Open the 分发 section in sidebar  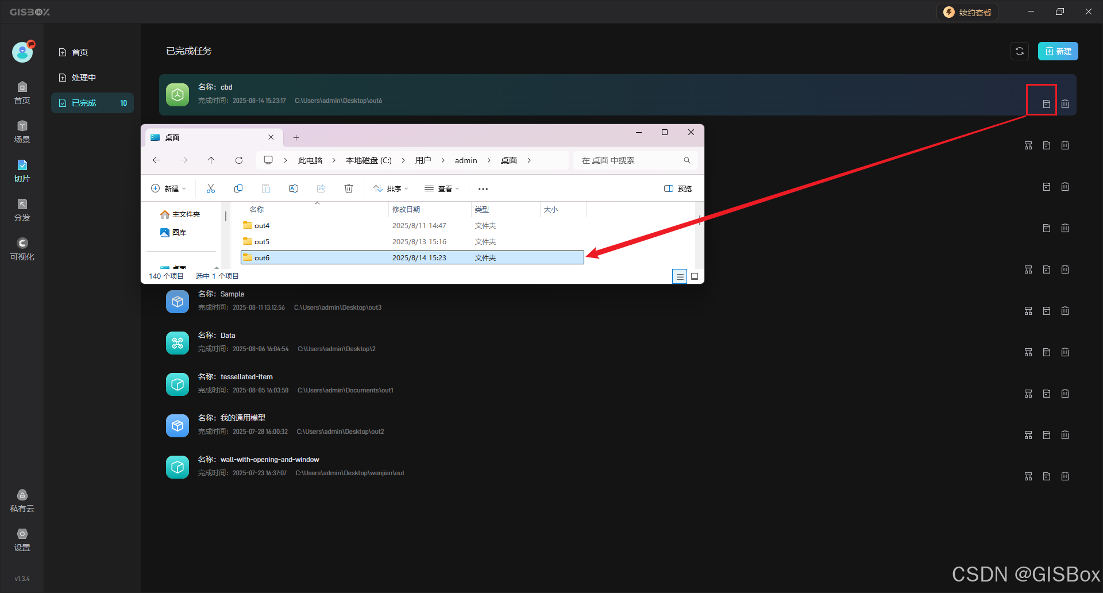pos(22,210)
